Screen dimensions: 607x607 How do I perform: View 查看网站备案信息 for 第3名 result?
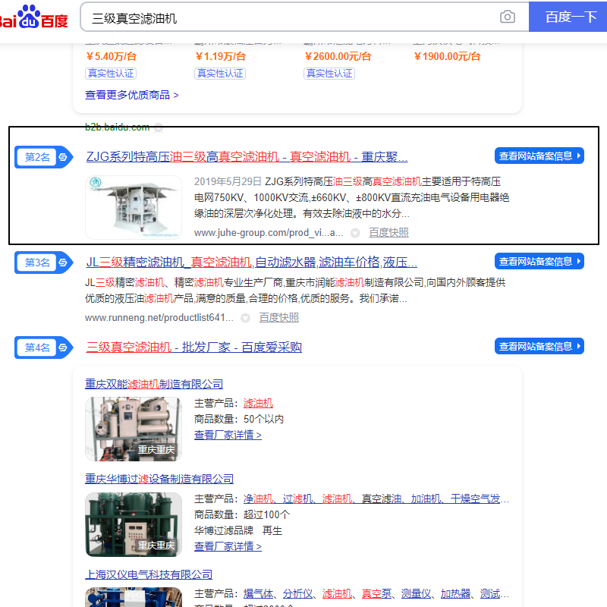click(539, 261)
